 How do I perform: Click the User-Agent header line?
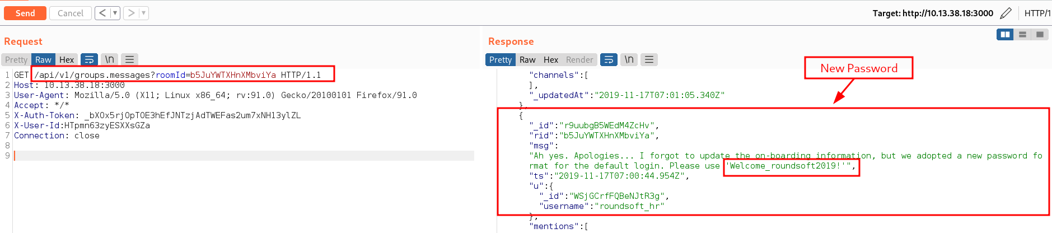tap(216, 95)
